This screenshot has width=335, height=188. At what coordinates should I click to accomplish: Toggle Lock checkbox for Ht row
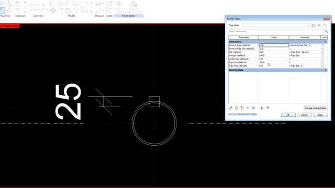coord(322,52)
